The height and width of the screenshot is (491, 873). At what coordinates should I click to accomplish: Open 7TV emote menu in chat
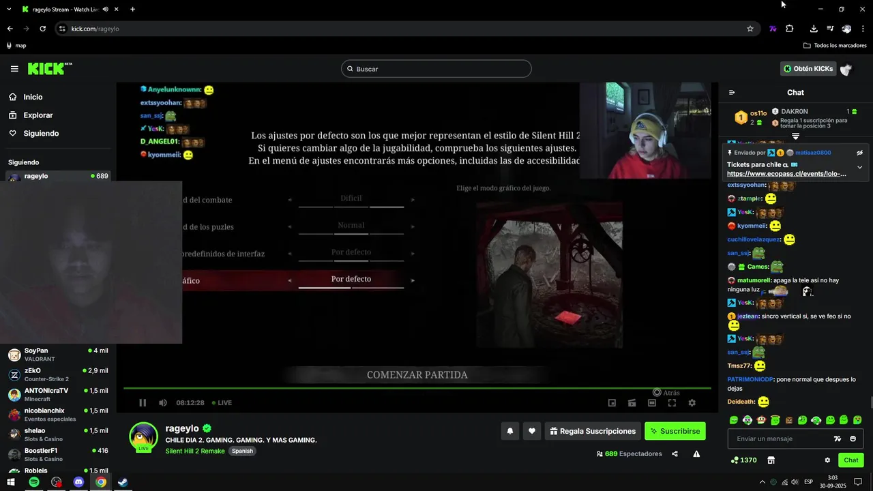coord(838,439)
